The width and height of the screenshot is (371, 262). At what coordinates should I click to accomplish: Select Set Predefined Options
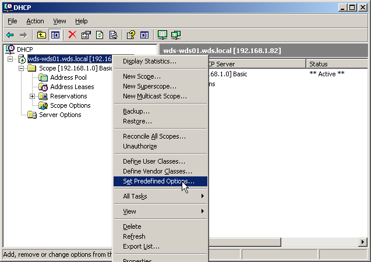click(161, 182)
